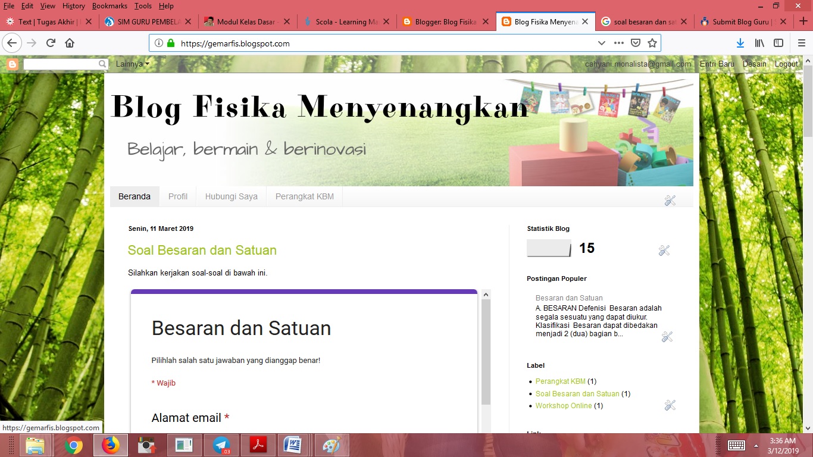Open the Tools menu
Screen dimensions: 813x457
143,5
